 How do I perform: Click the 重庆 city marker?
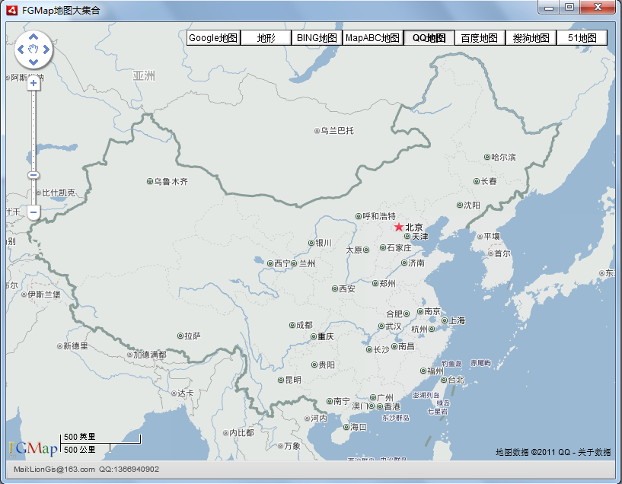click(314, 336)
